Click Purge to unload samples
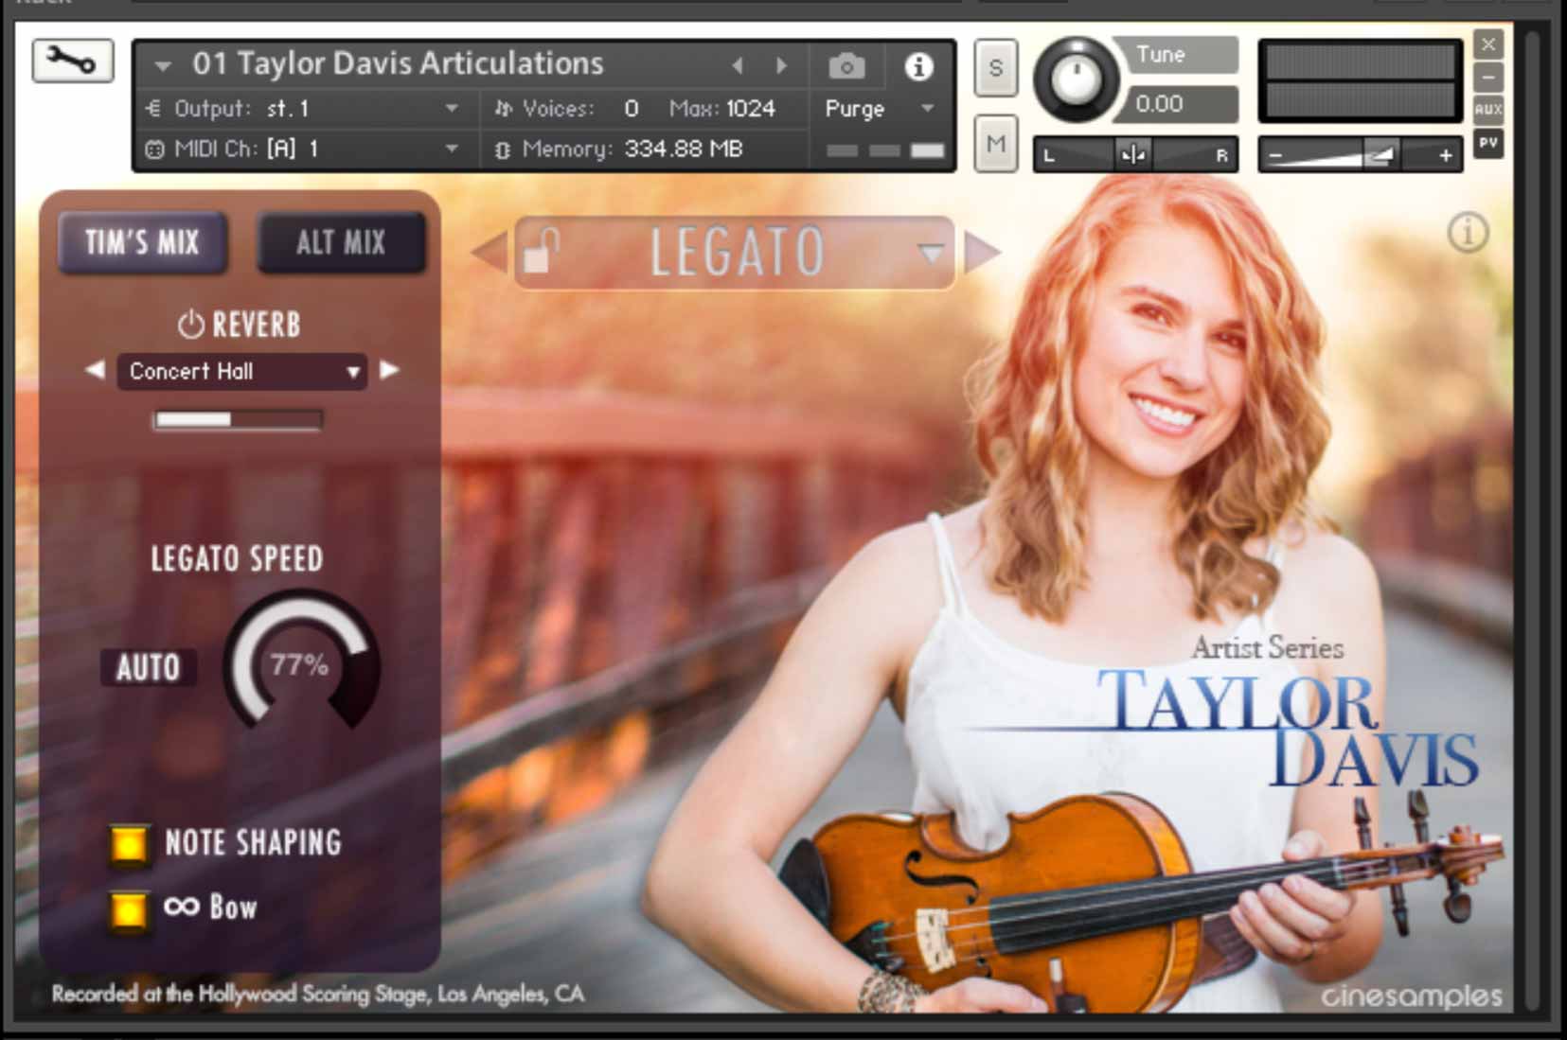 (852, 108)
